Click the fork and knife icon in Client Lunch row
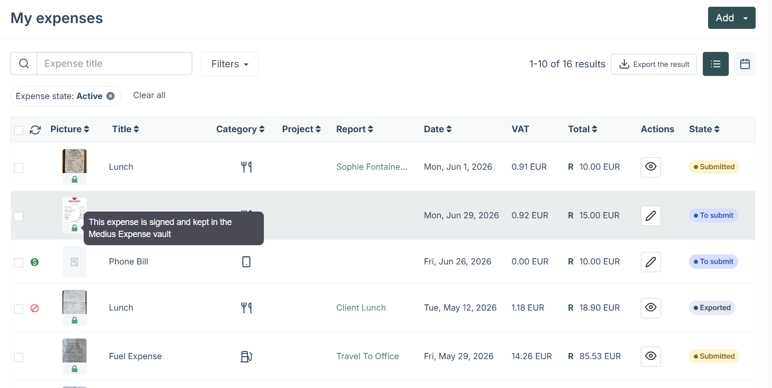 click(x=247, y=308)
